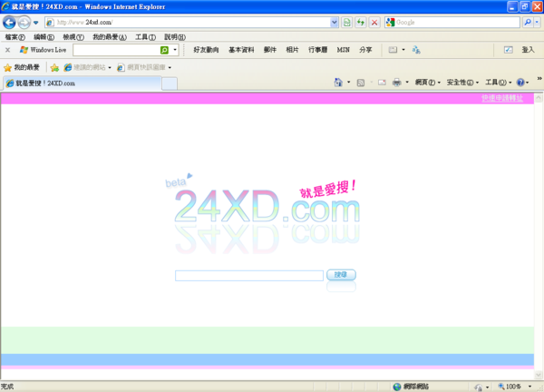Expand the address bar URL history dropdown
This screenshot has width=544, height=392.
[x=334, y=22]
